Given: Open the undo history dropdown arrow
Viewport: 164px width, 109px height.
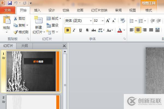Looking at the screenshot, I should point(20,3).
